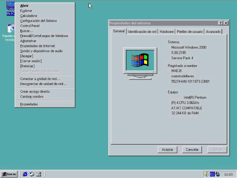Choose Buscar... in the context menu
The image size is (237, 178).
pyautogui.click(x=45, y=31)
